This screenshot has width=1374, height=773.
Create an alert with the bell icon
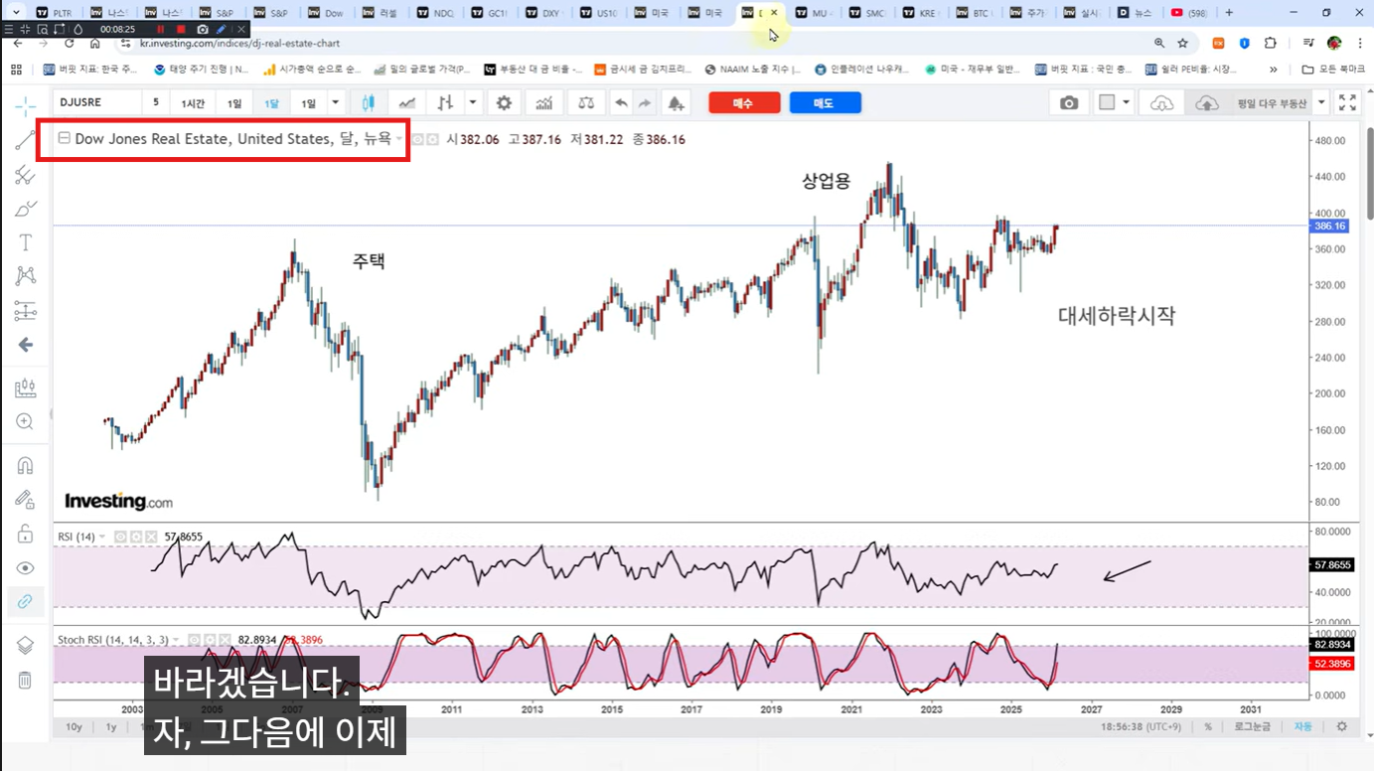coord(676,102)
